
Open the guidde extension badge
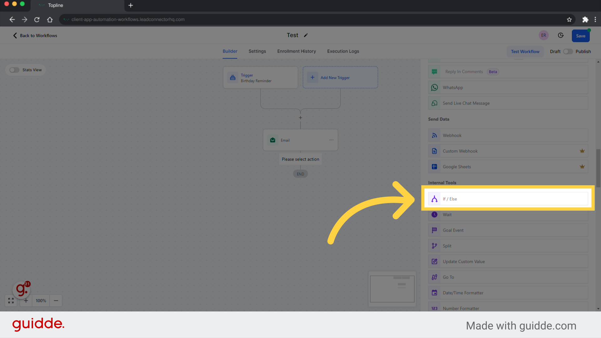21,289
